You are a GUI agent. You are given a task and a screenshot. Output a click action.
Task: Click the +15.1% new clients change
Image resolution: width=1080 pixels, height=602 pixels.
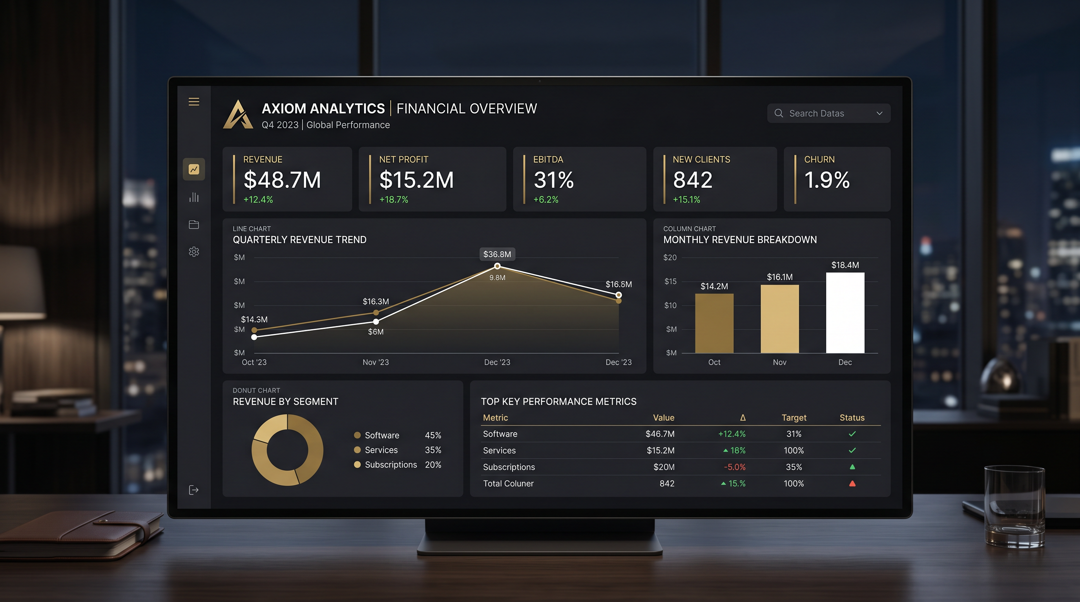click(686, 200)
